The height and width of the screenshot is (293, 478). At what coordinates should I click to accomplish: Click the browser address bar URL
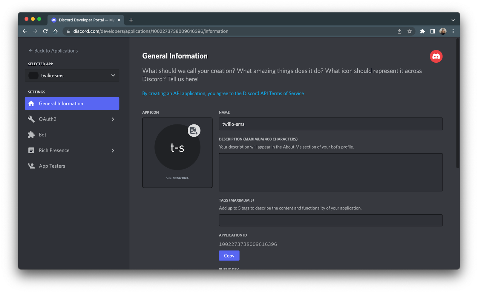click(x=151, y=31)
